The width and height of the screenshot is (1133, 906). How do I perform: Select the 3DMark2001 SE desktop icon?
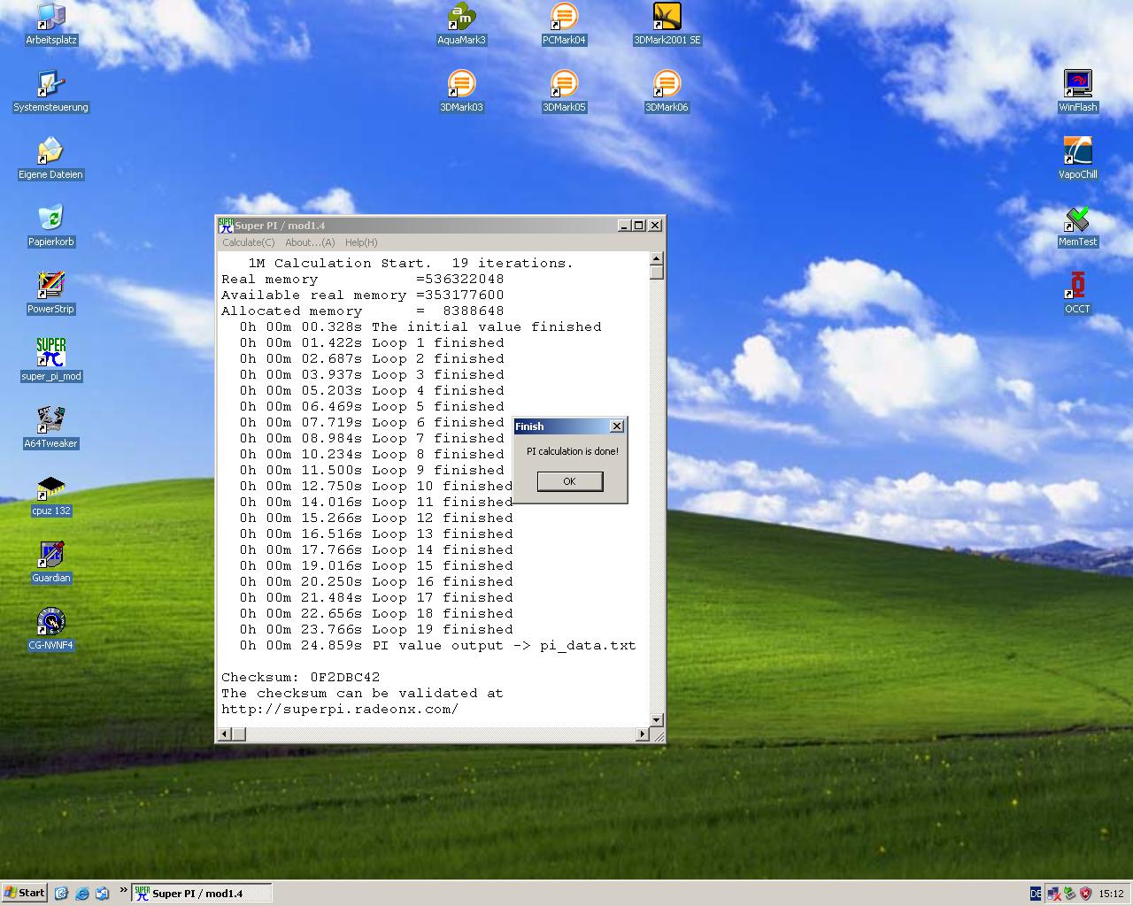click(667, 18)
